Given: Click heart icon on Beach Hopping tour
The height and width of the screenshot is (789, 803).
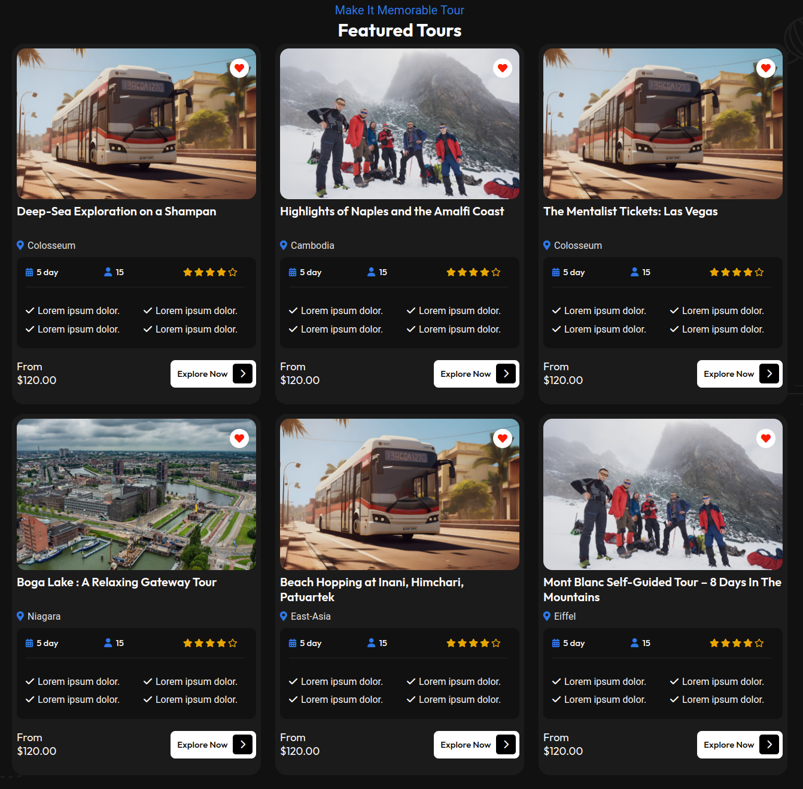Looking at the screenshot, I should pyautogui.click(x=503, y=438).
